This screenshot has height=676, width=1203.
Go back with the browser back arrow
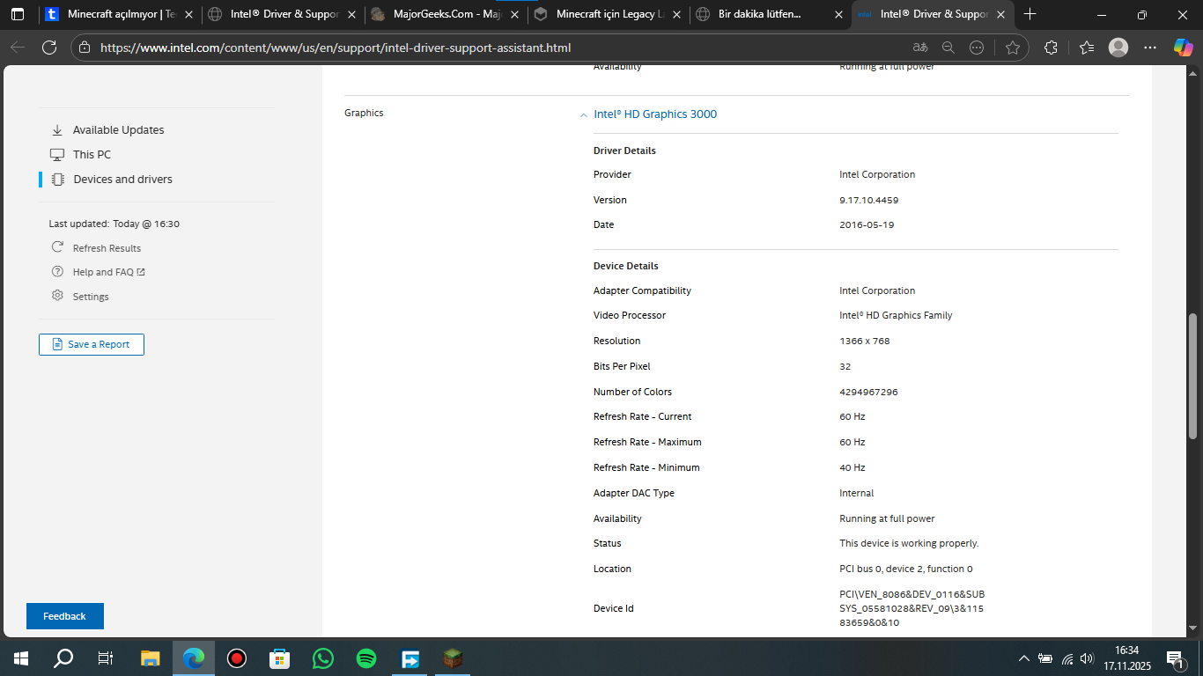coord(18,48)
